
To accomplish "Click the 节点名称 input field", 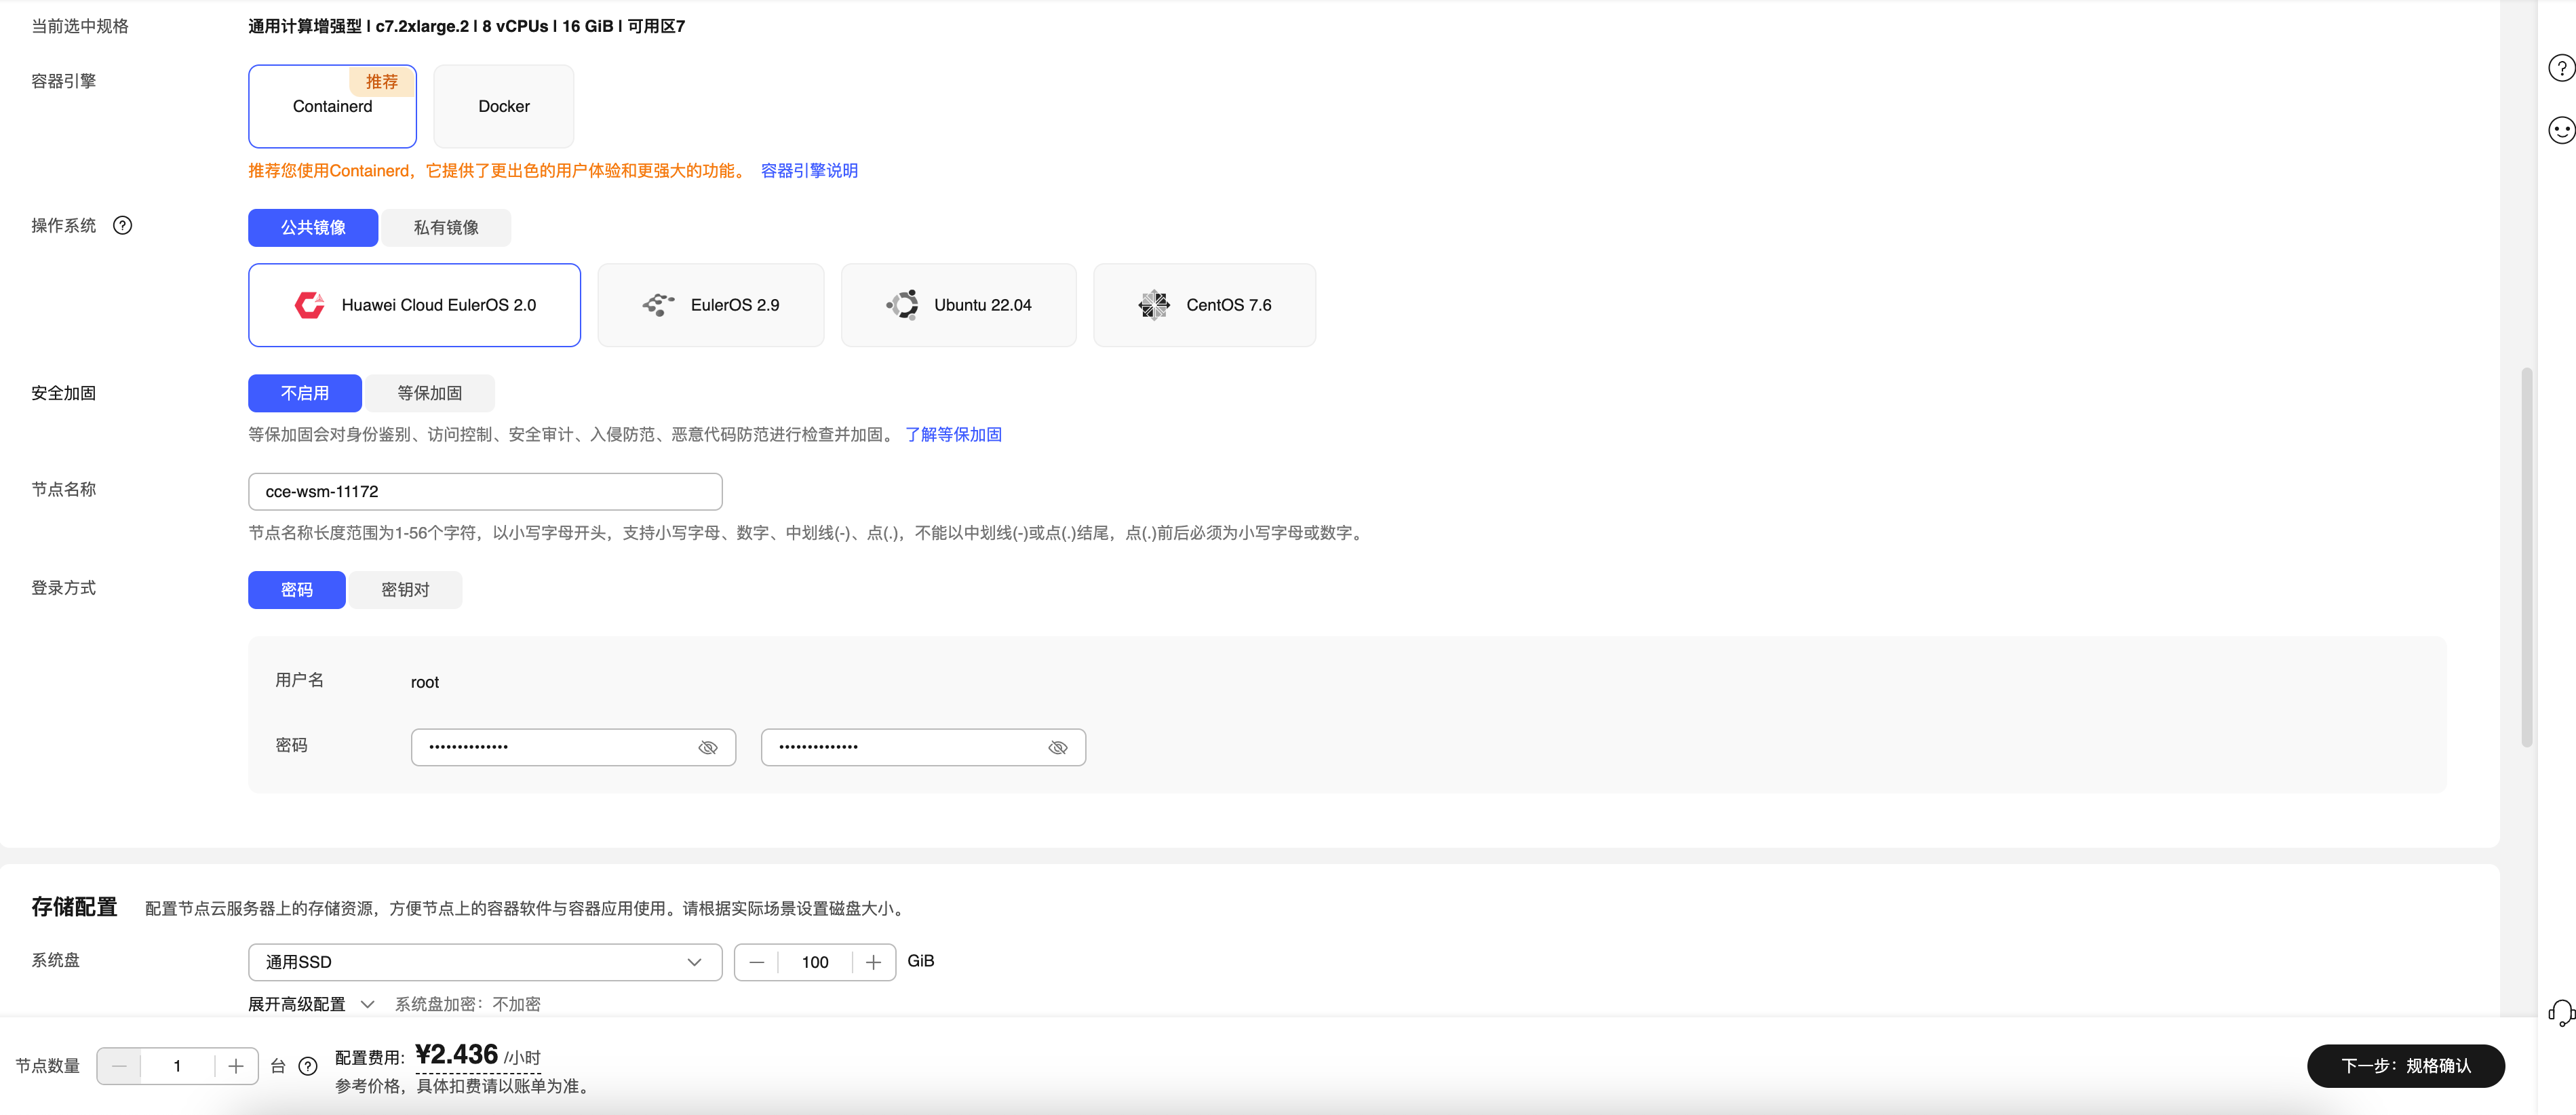I will click(485, 492).
